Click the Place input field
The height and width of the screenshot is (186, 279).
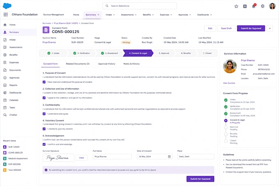[x=196, y=156]
